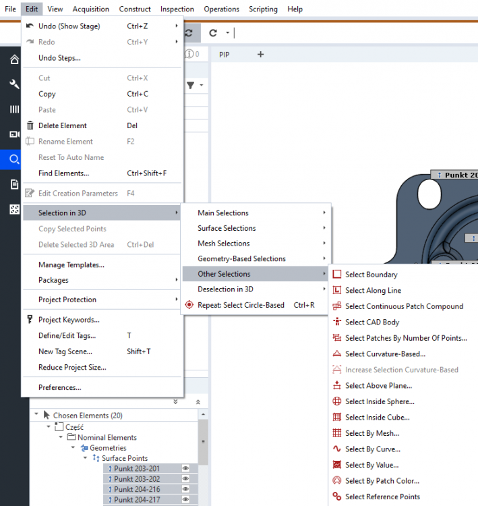Toggle visibility of Punkt 204-216
This screenshot has width=478, height=506.
point(185,489)
